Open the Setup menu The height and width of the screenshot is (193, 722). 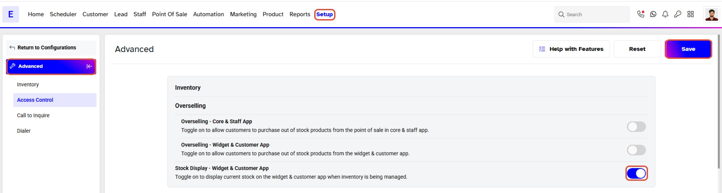click(324, 14)
